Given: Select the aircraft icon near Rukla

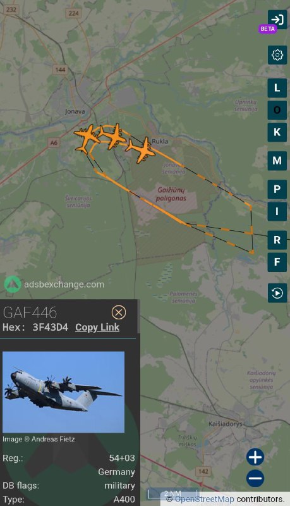Looking at the screenshot, I should point(141,150).
